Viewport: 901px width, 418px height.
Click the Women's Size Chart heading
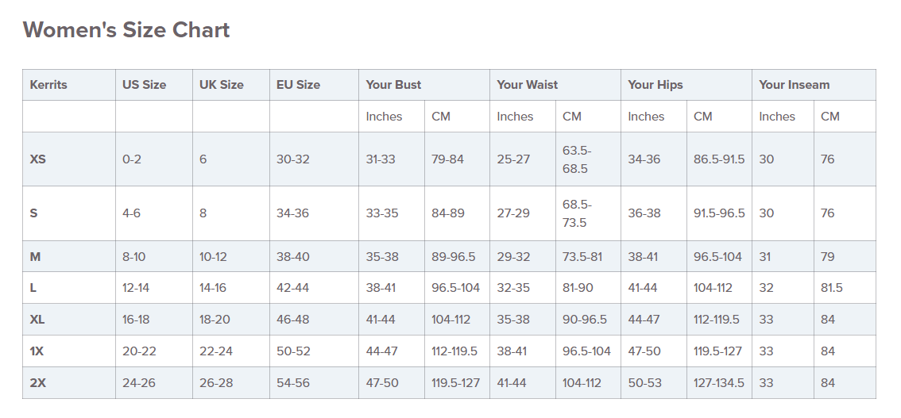pyautogui.click(x=126, y=30)
